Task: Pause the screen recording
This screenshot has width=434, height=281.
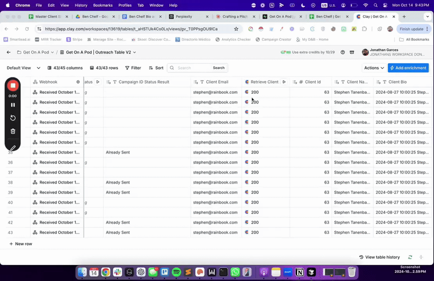Action: point(13,105)
